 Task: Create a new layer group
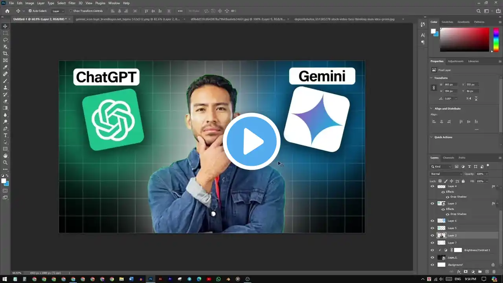pos(480,272)
